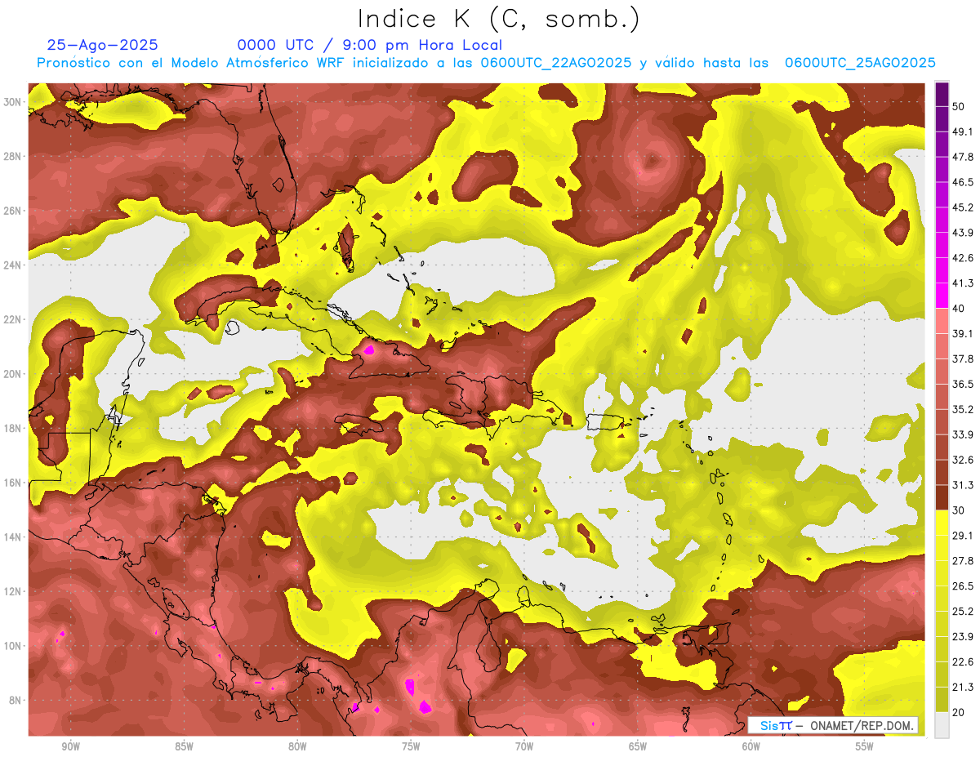Select the date text "25-Ago-2025"
Viewport: 980px width, 757px height.
click(103, 45)
